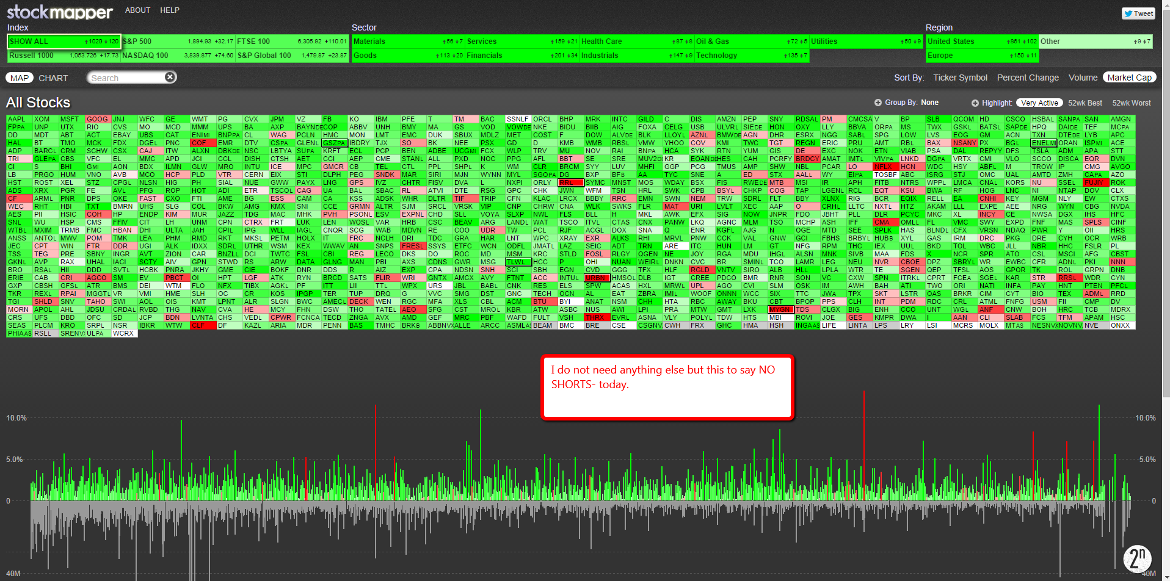
Task: Click the WMT stock tile
Action: (x=203, y=120)
